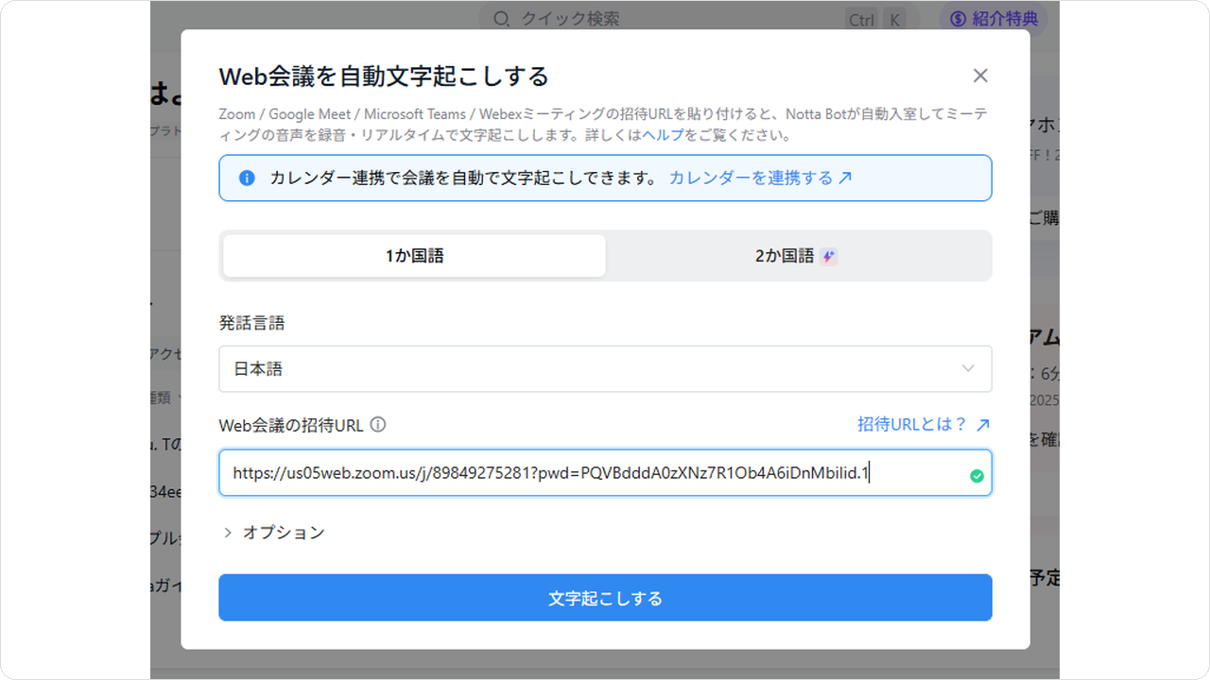Click the blue info icon in calendar banner
Viewport: 1210px width, 680px height.
point(247,178)
